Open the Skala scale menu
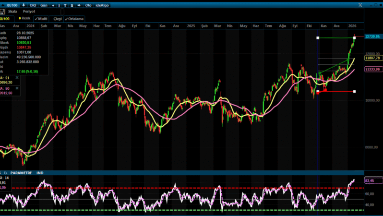 pos(13,12)
